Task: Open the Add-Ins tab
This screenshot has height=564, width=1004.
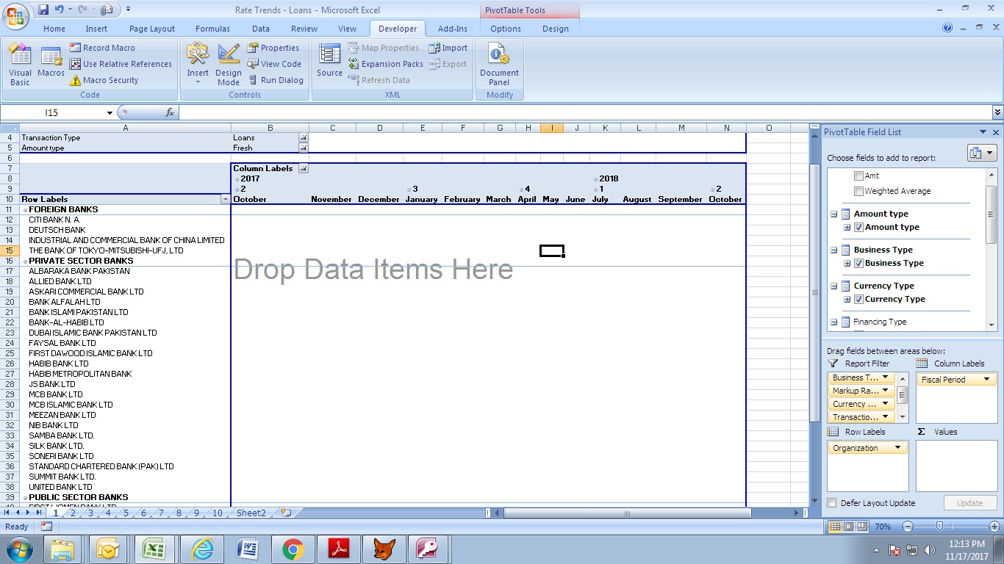Action: click(x=453, y=29)
